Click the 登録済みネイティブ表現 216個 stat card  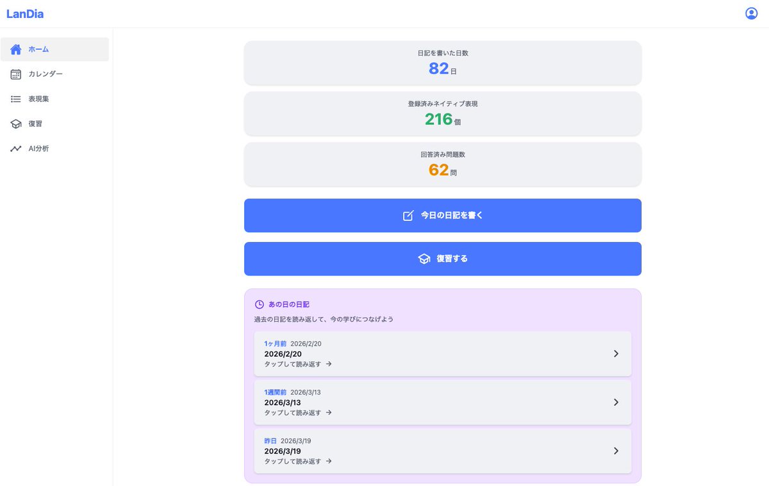[x=442, y=113]
